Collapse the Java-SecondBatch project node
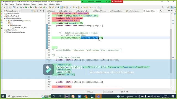Viewport: 177px width, 99px height. click(x=4, y=18)
